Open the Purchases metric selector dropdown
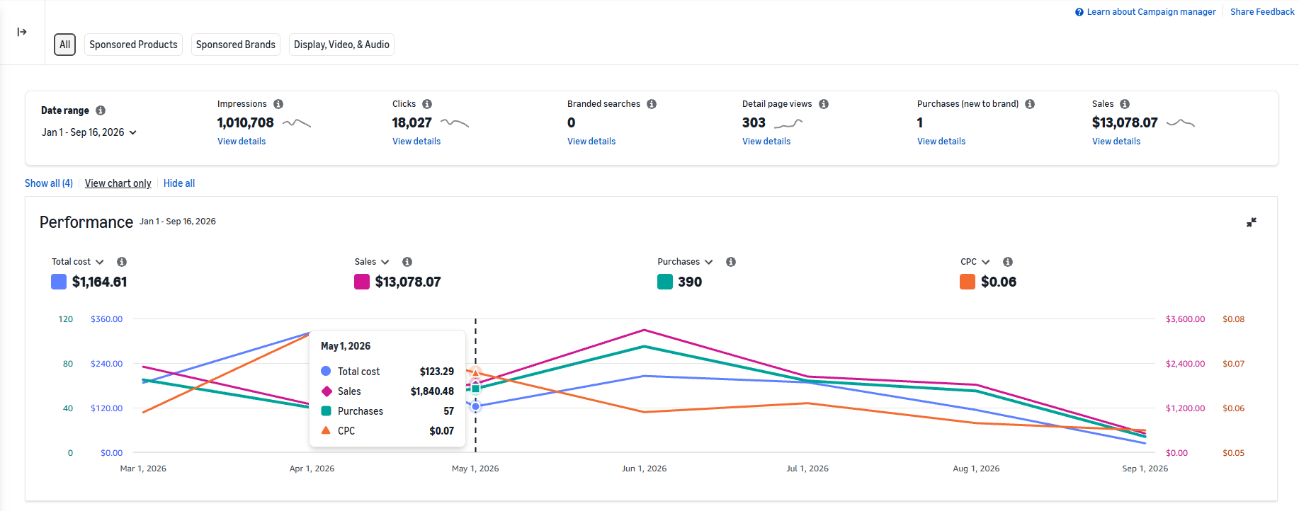The height and width of the screenshot is (511, 1299). [685, 262]
